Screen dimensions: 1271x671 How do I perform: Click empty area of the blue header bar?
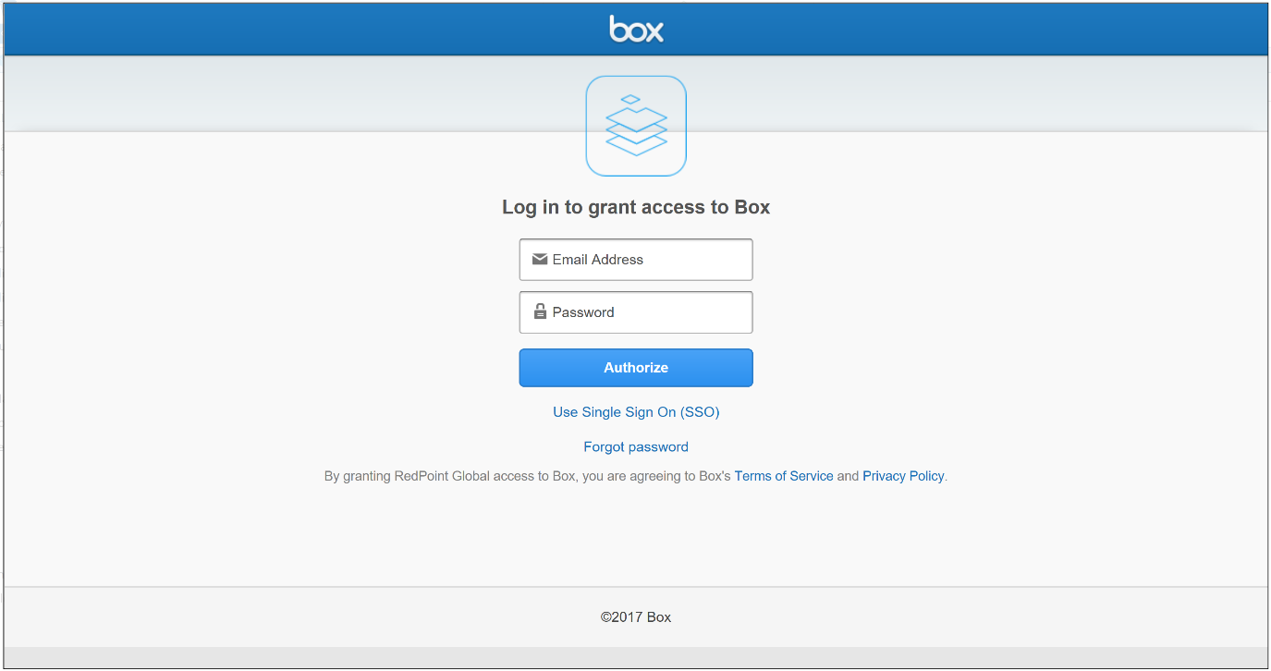click(277, 30)
